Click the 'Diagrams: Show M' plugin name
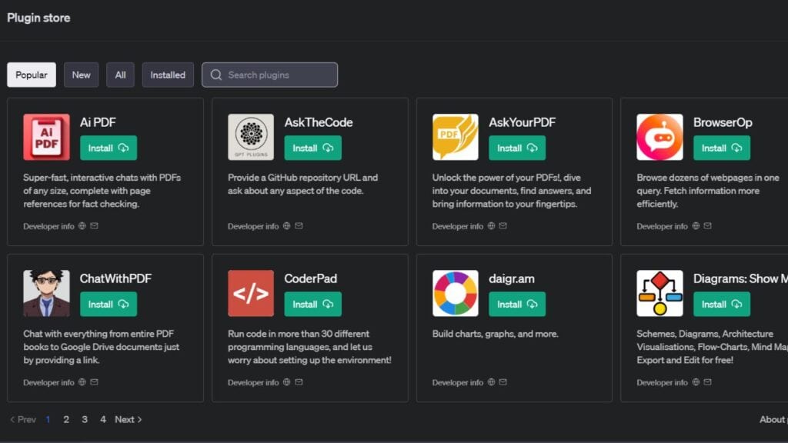788x443 pixels. (x=741, y=278)
